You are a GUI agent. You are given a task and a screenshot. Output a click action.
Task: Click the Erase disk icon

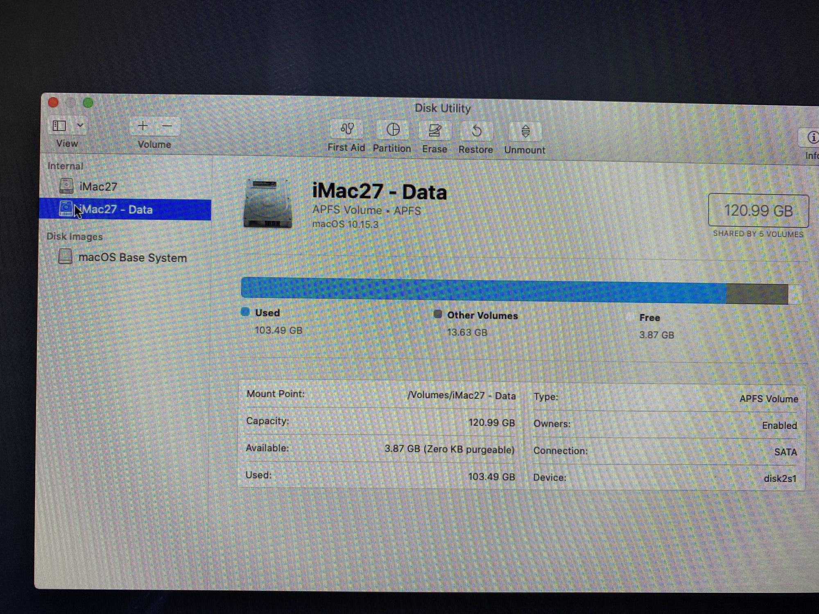click(434, 131)
